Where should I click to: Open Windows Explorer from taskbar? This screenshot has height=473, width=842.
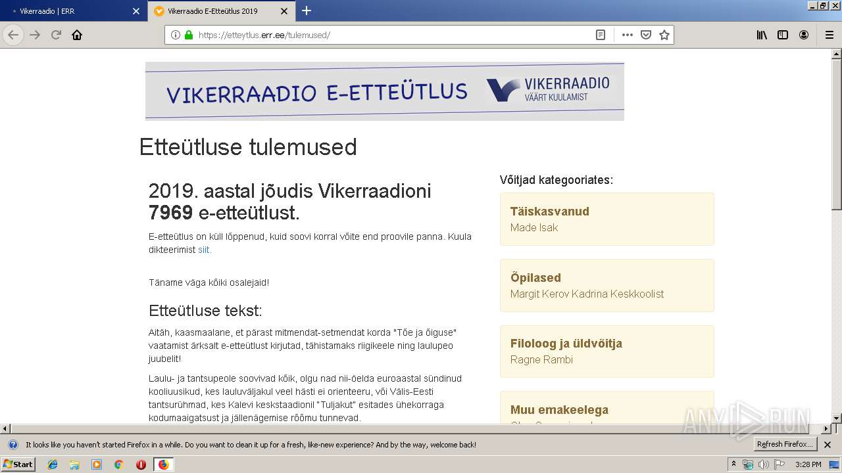pyautogui.click(x=74, y=464)
